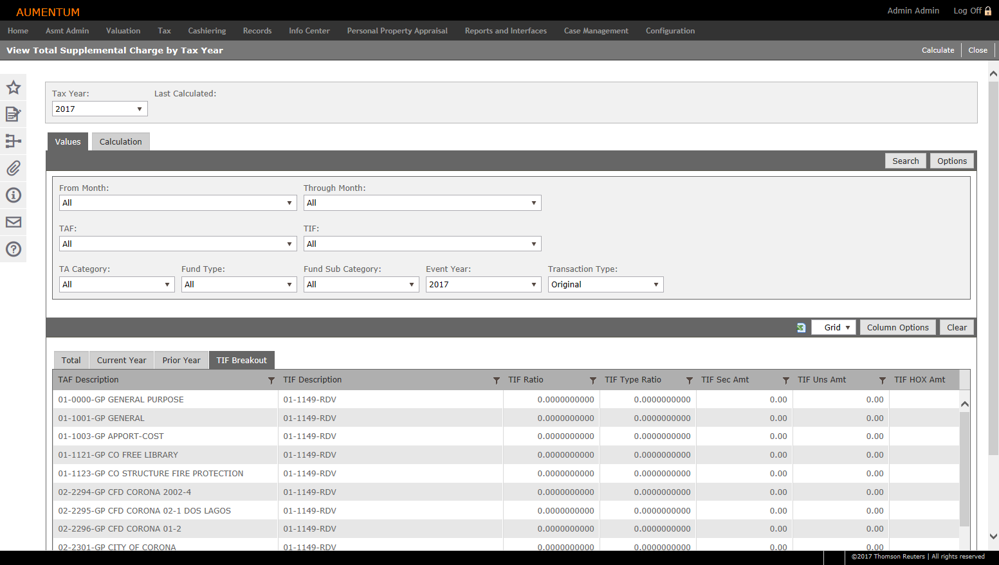Open filter for TIF Ratio column
The width and height of the screenshot is (999, 565).
(592, 381)
